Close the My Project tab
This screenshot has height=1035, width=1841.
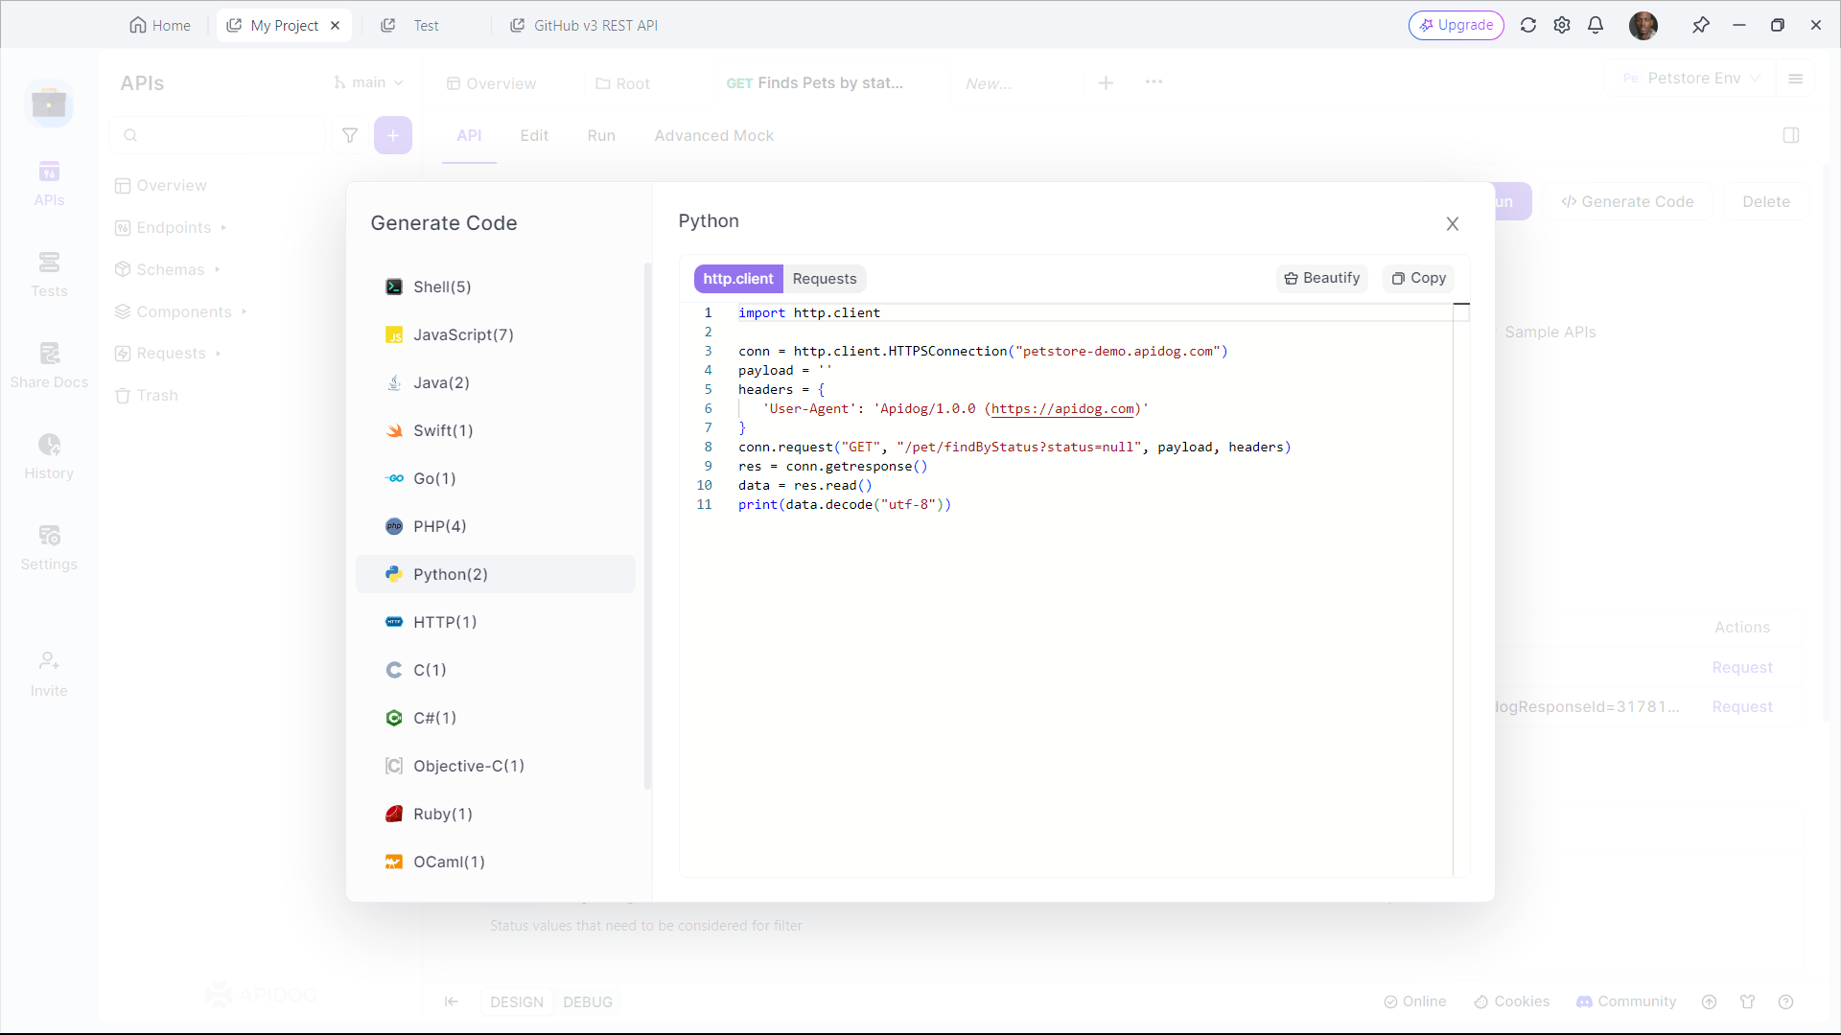click(x=336, y=26)
